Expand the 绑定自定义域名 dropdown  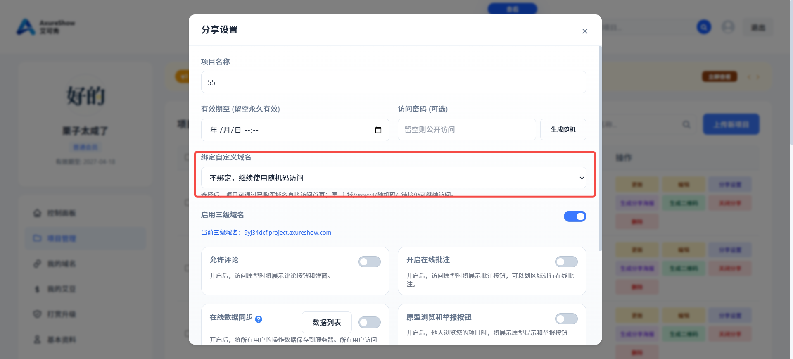pos(394,178)
